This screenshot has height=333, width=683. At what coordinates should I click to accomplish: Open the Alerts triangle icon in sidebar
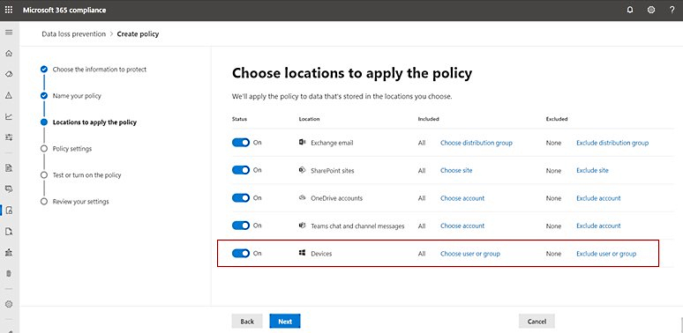(9, 96)
